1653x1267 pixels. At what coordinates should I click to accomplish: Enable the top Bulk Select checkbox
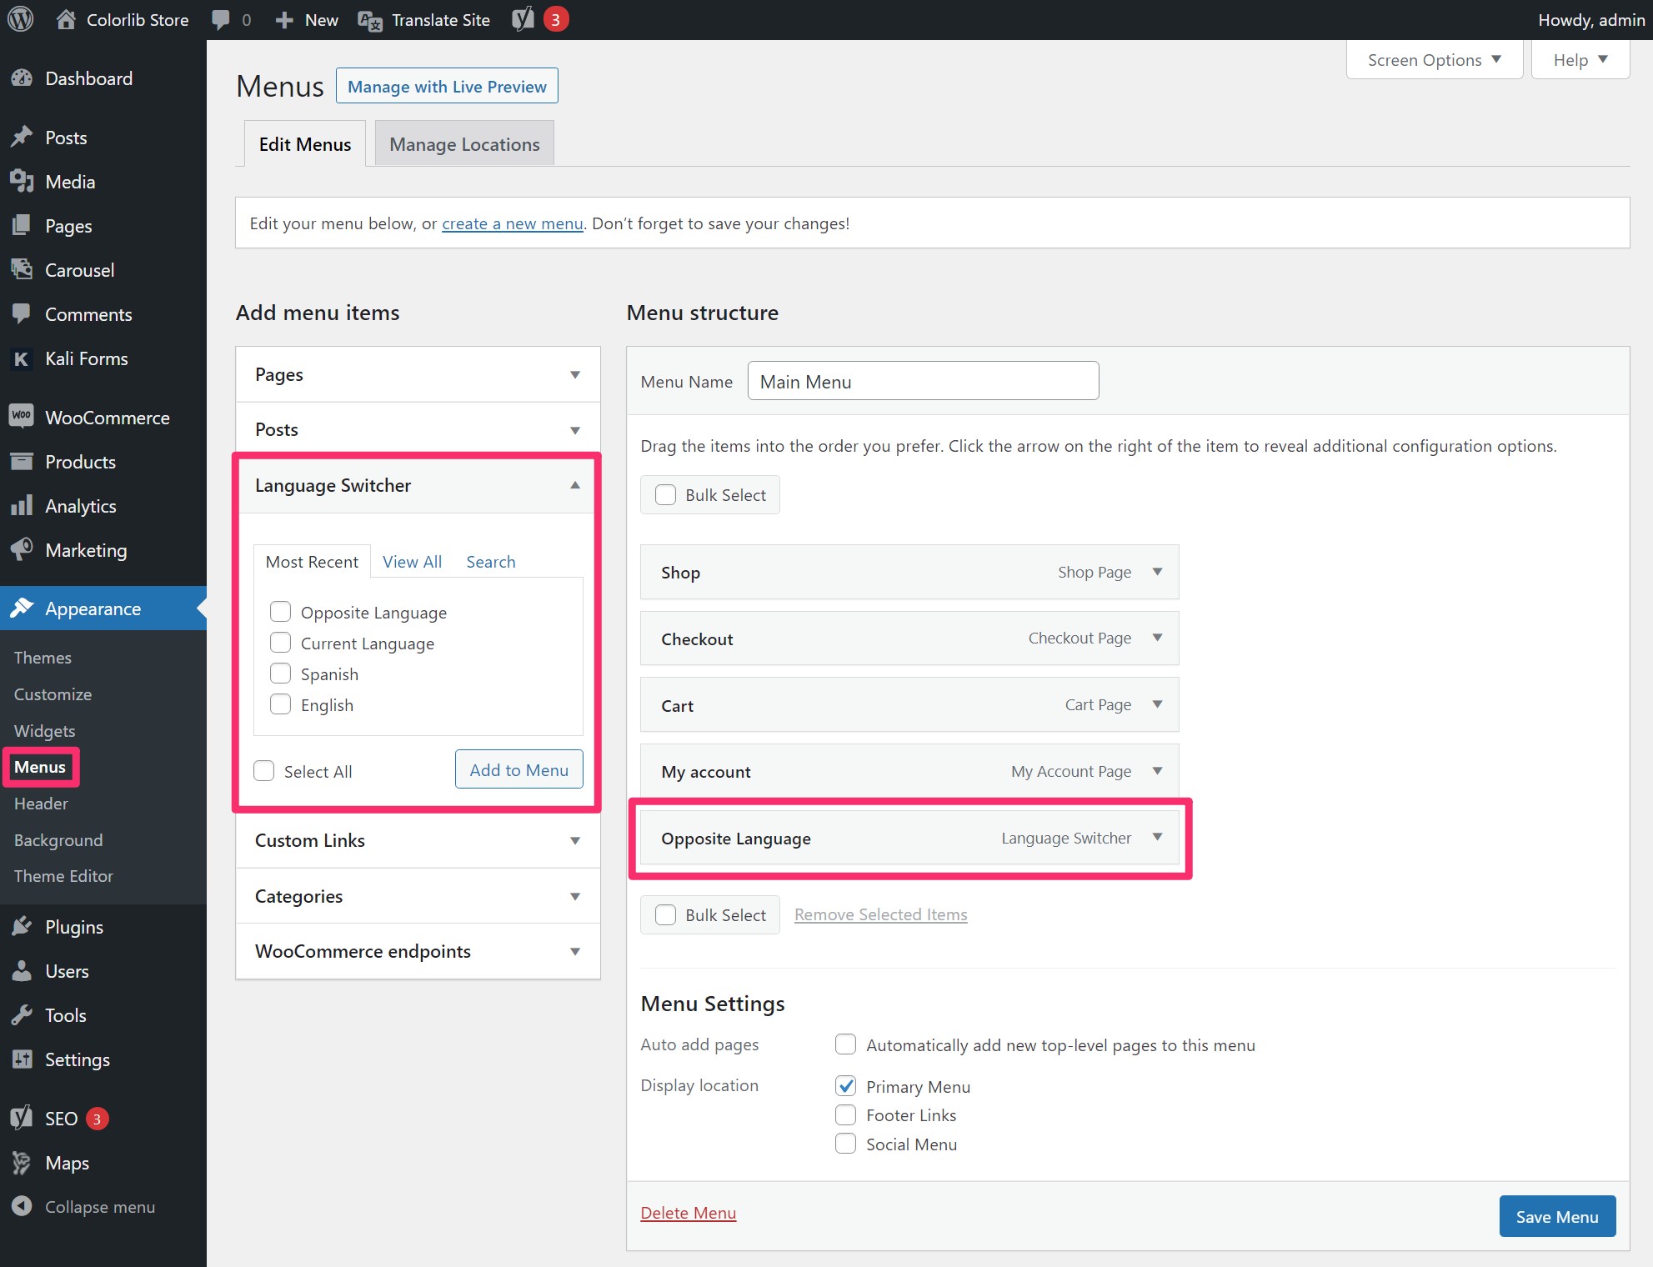(x=666, y=495)
